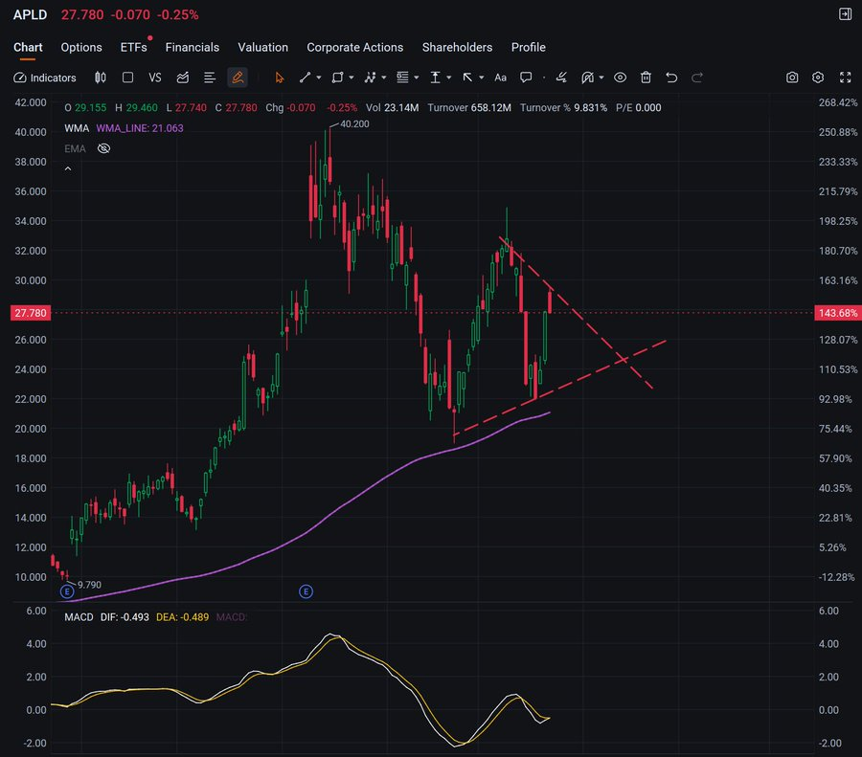Open the Corporate Actions tab
The height and width of the screenshot is (757, 862).
click(355, 47)
